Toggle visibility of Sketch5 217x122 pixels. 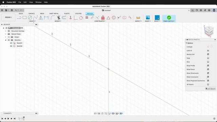[11, 43]
